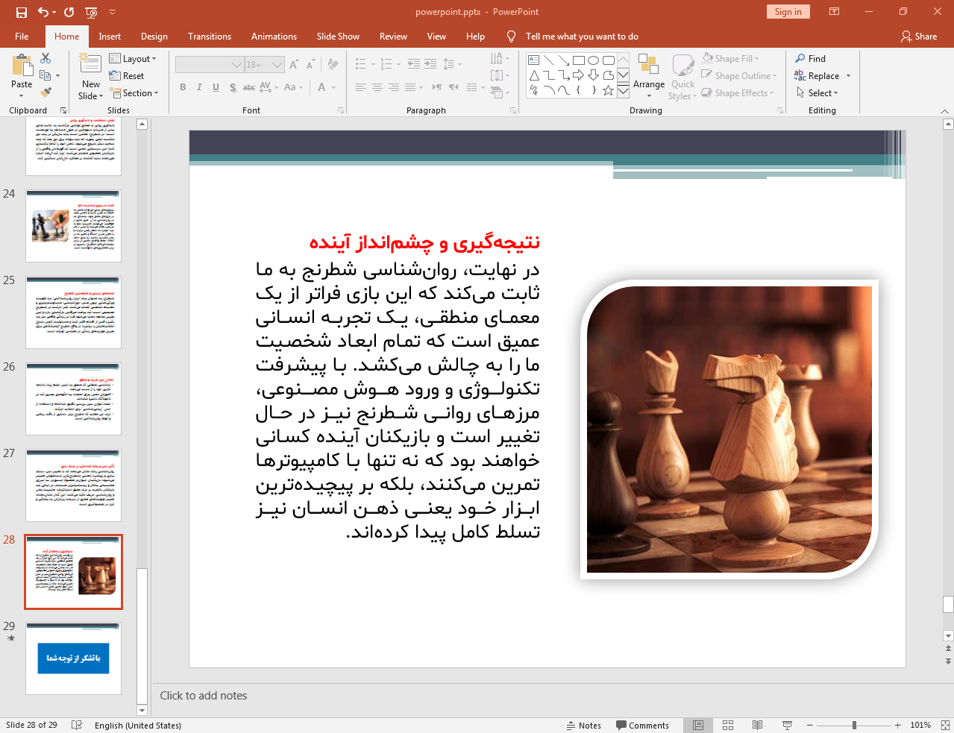Start the Slide Show from the status bar icon

(787, 725)
